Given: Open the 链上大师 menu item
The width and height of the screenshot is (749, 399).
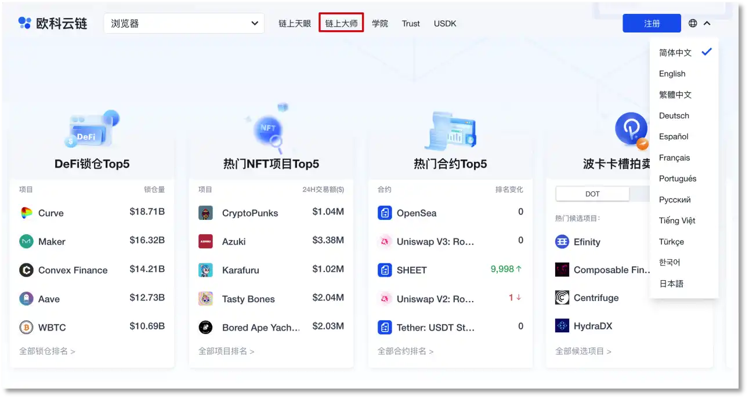Looking at the screenshot, I should tap(341, 23).
